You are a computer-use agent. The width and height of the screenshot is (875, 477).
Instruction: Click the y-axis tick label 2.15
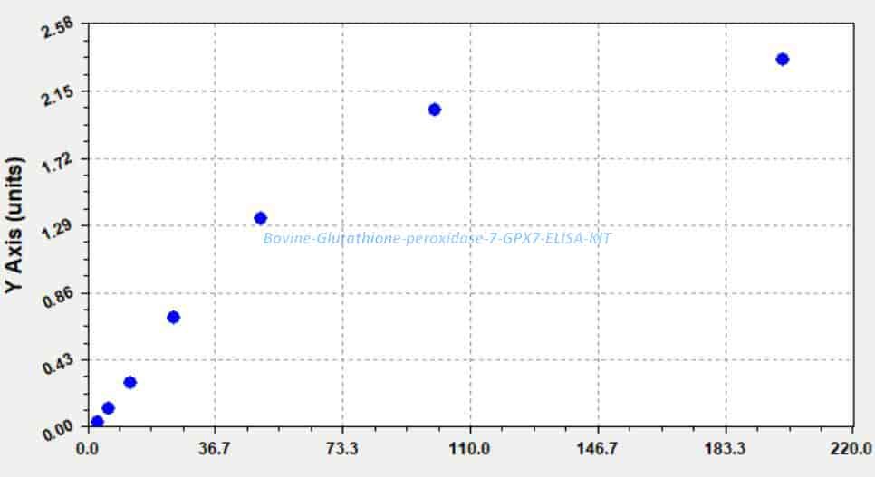pos(58,94)
